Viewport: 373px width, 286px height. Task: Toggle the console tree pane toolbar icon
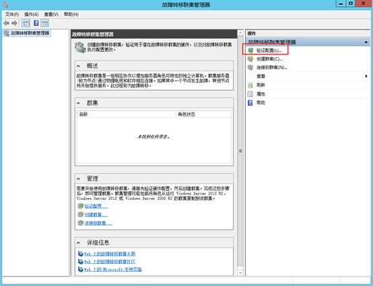click(26, 23)
